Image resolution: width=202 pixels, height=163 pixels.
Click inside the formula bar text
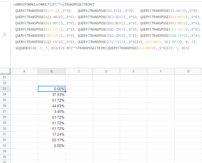point(106,26)
